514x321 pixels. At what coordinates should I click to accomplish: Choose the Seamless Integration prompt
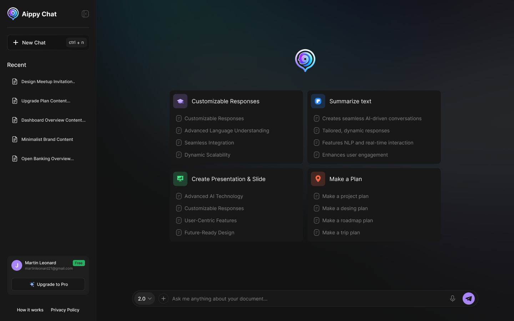[x=209, y=143]
